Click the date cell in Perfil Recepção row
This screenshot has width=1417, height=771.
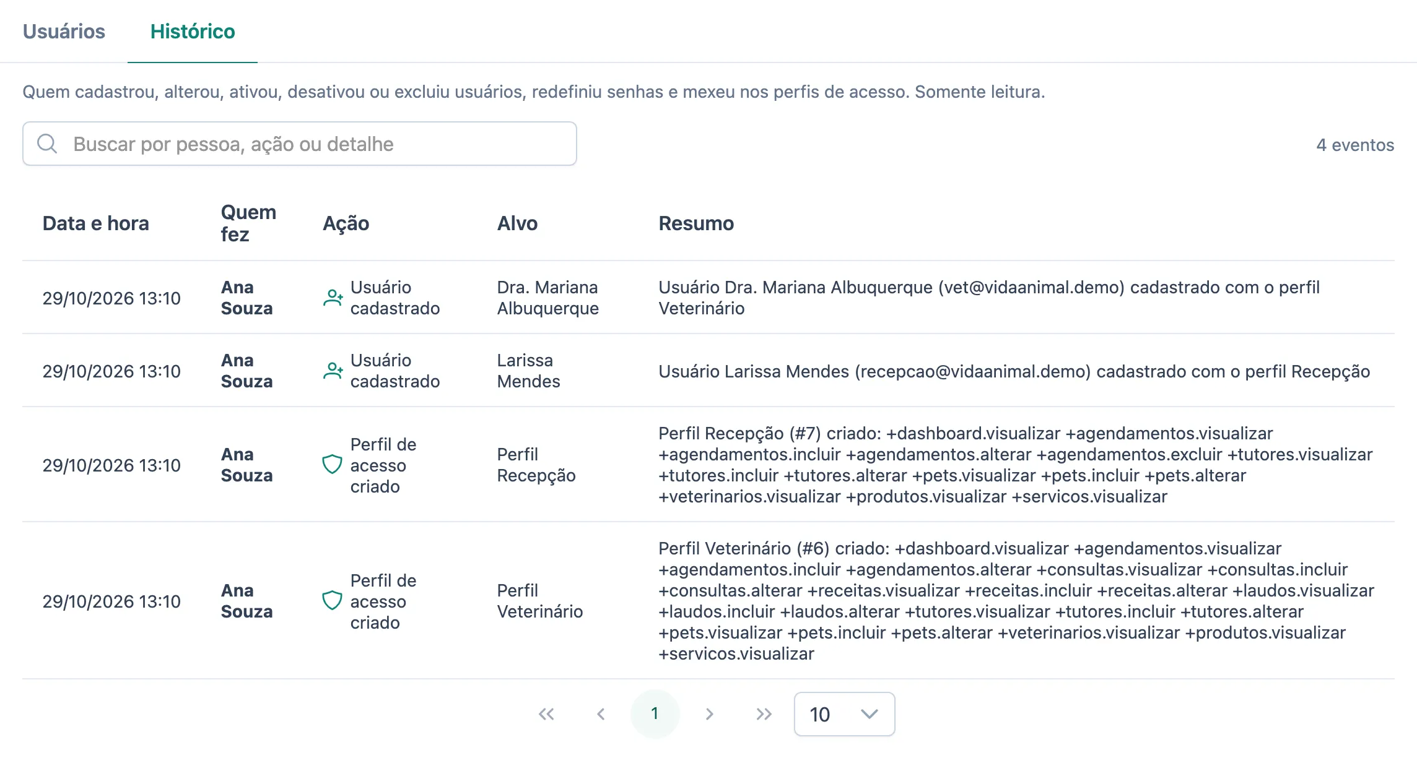coord(111,465)
